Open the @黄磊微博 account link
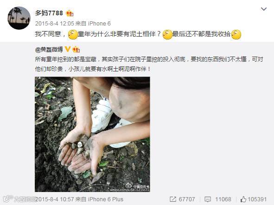This screenshot has height=205, width=274. (x=49, y=50)
